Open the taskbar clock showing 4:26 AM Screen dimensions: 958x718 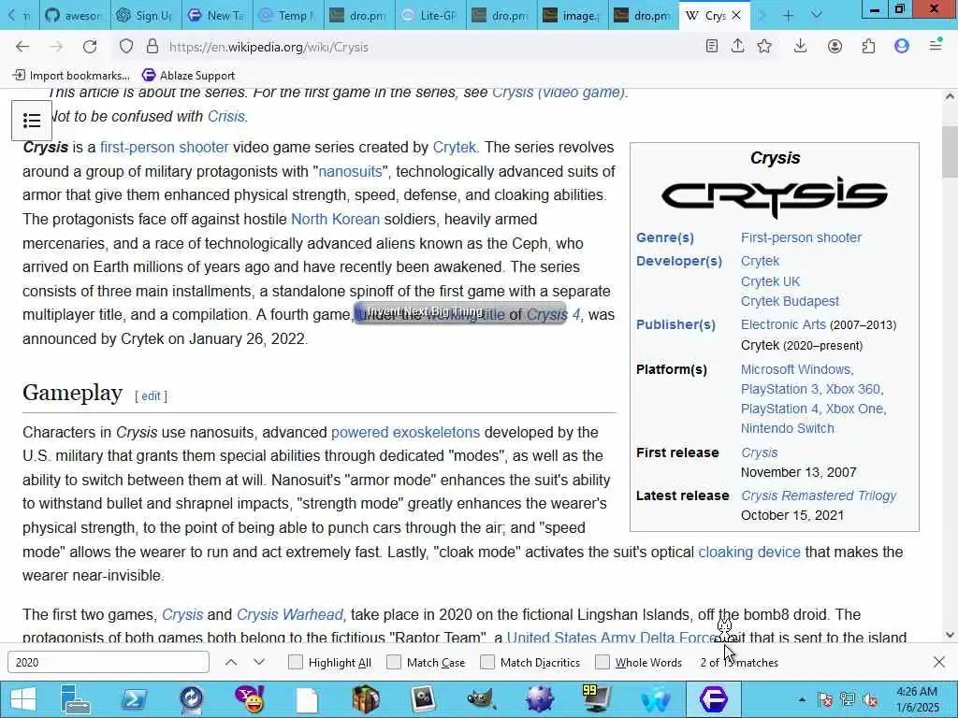click(917, 699)
